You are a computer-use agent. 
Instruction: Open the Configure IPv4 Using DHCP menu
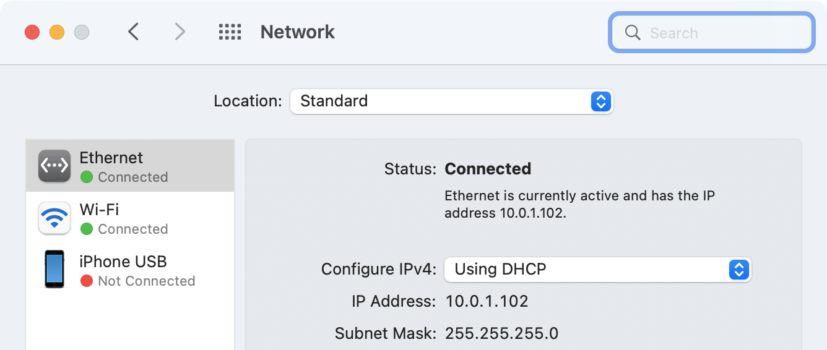(x=598, y=270)
